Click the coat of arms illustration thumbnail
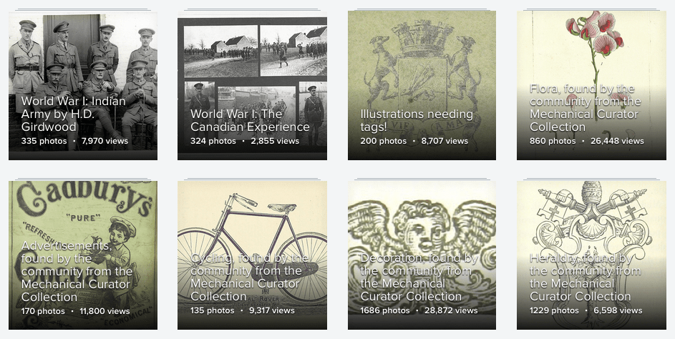 (x=422, y=57)
